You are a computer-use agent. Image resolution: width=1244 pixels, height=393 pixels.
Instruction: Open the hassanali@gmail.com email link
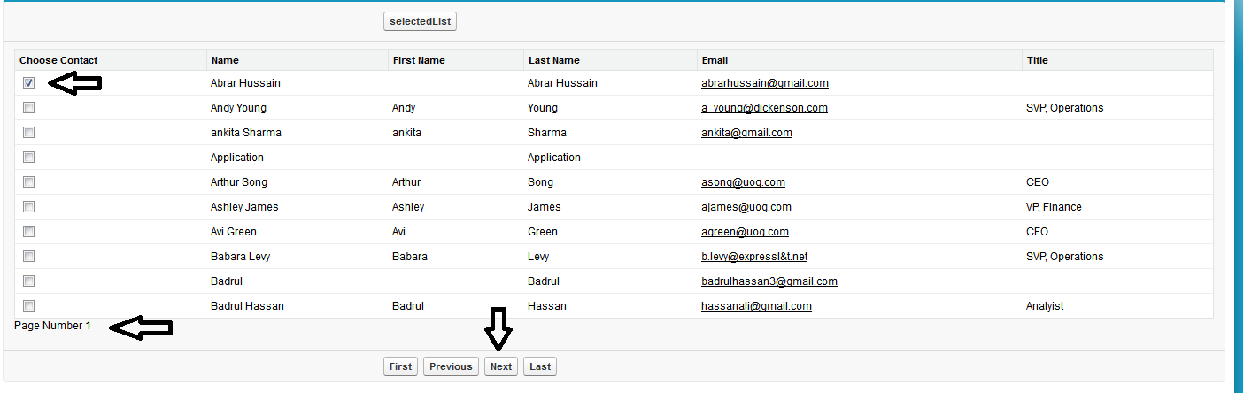click(x=756, y=306)
